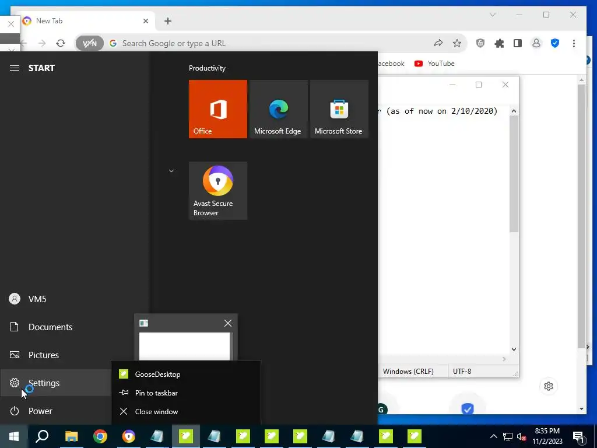Close the taskbar preview thumbnail with its X
Viewport: 597px width, 448px height.
pyautogui.click(x=228, y=323)
